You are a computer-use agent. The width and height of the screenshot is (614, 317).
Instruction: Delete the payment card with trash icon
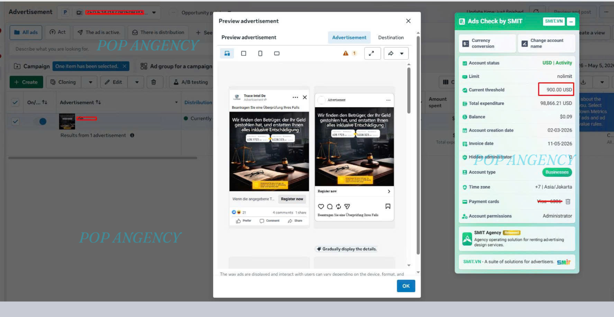click(568, 202)
